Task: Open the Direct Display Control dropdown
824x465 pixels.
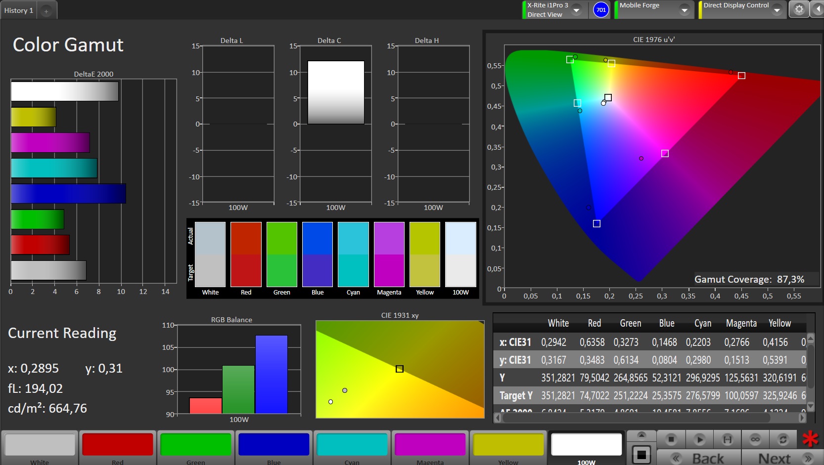Action: [x=777, y=10]
